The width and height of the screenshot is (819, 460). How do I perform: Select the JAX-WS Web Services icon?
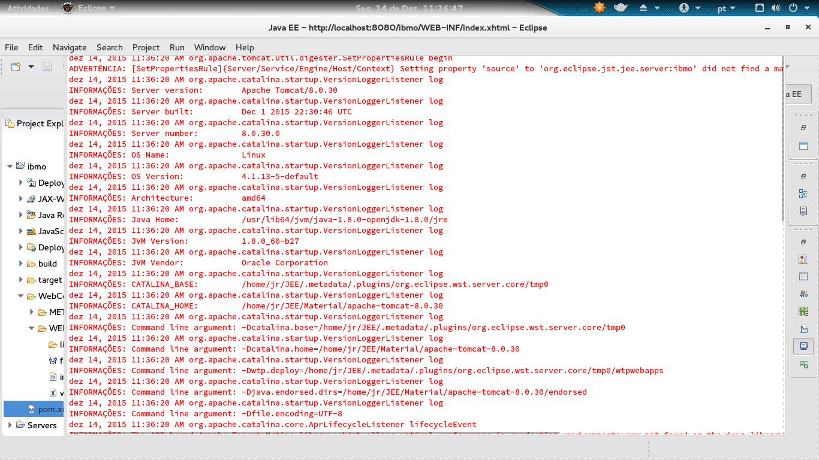(31, 199)
